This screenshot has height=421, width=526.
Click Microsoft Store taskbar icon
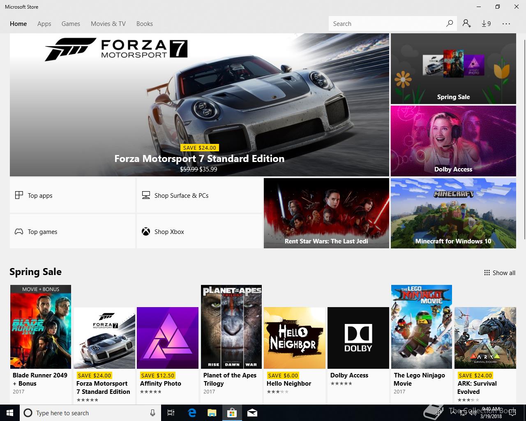click(232, 413)
